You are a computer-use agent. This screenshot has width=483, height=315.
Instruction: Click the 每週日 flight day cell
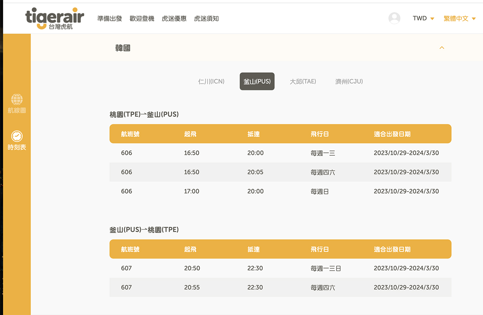(x=320, y=191)
